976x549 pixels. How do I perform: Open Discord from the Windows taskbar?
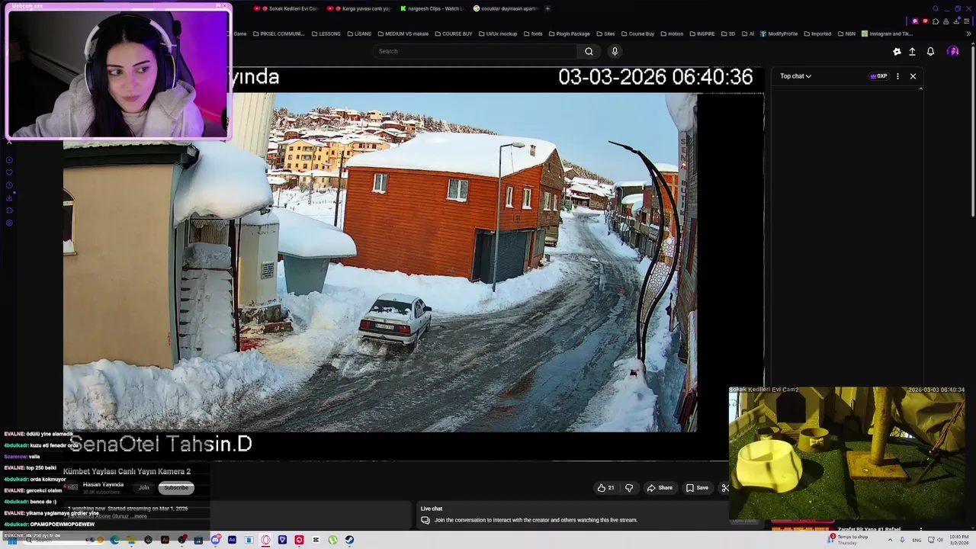click(x=216, y=540)
